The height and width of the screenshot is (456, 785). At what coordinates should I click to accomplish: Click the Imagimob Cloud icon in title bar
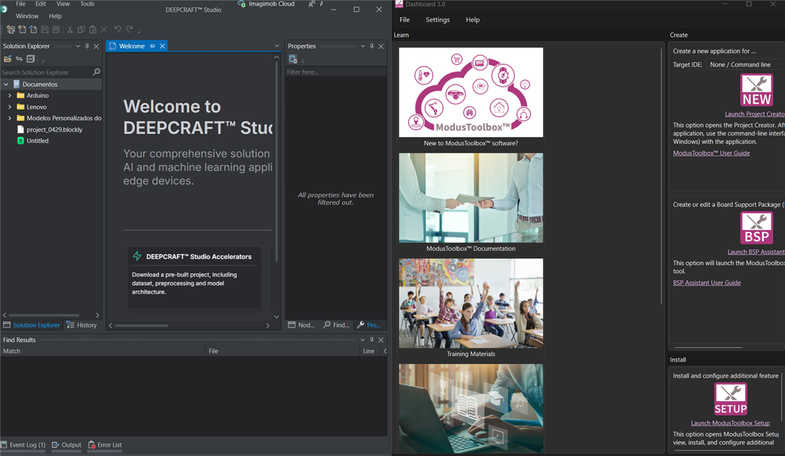[241, 4]
